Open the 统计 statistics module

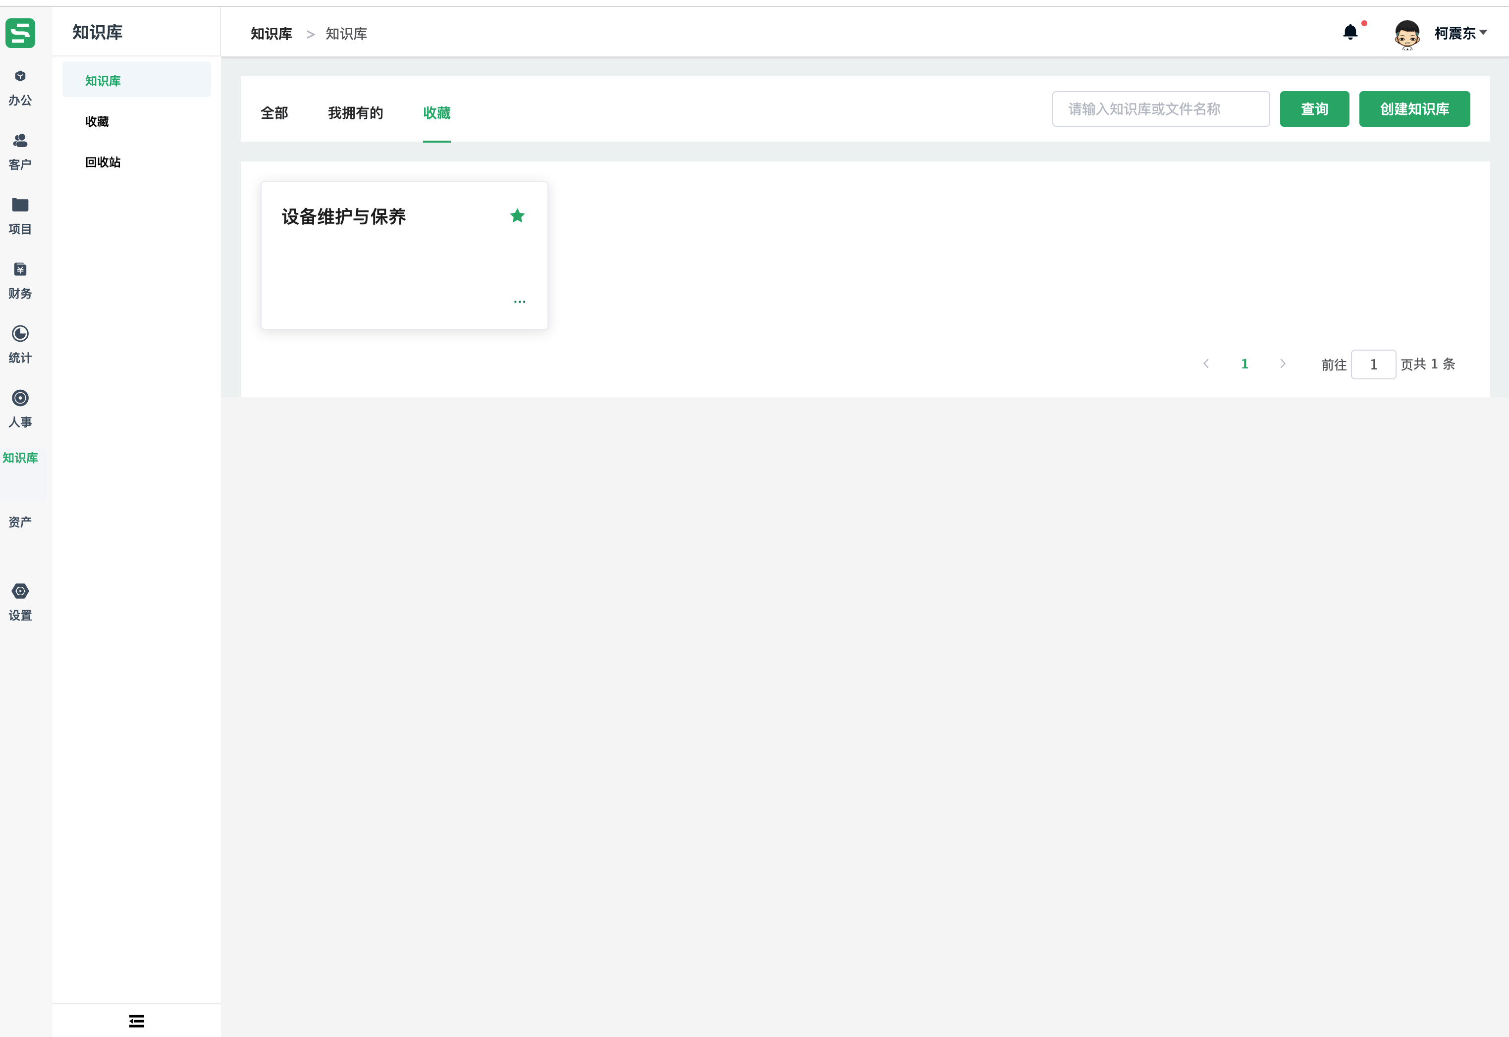pos(20,345)
